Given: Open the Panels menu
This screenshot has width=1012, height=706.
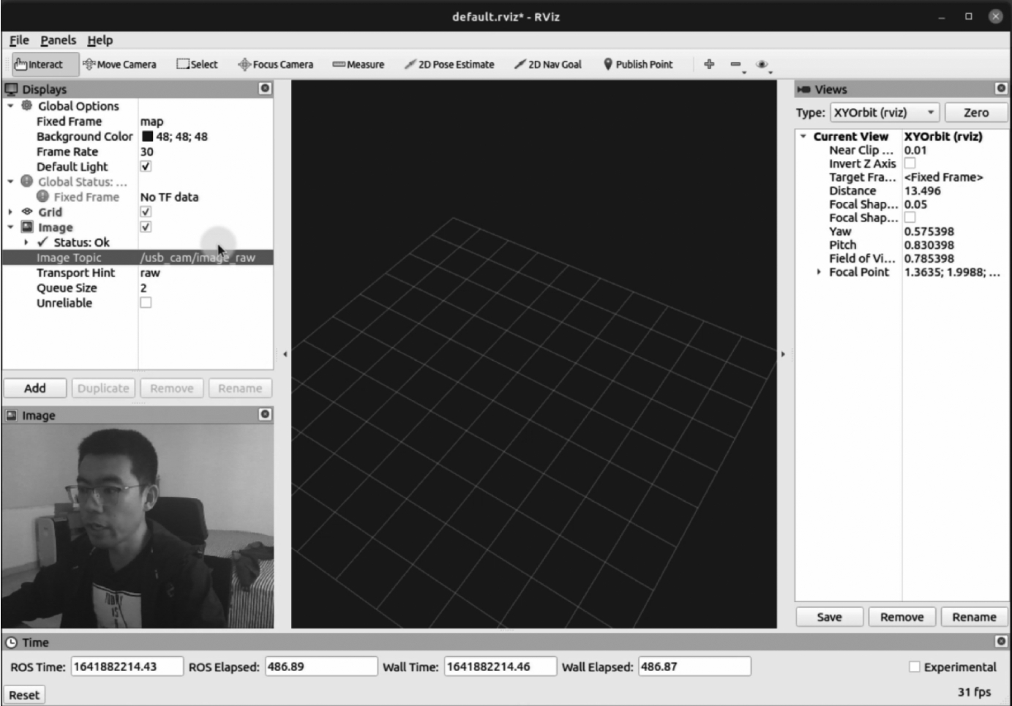Looking at the screenshot, I should (58, 40).
